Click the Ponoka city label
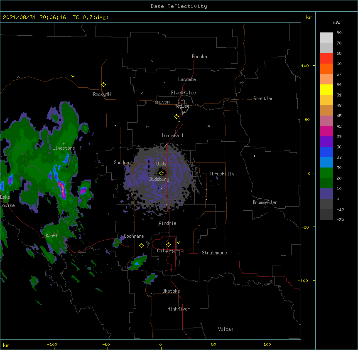The width and height of the screenshot is (358, 350). pyautogui.click(x=199, y=57)
